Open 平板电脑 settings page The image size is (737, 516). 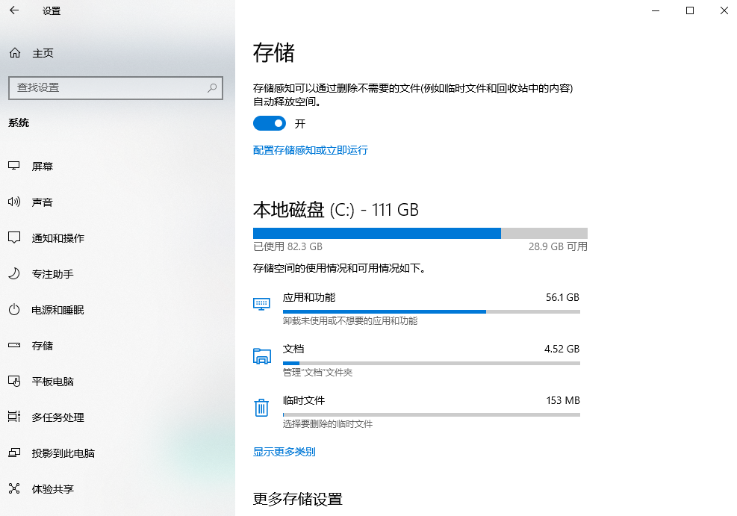(117, 381)
